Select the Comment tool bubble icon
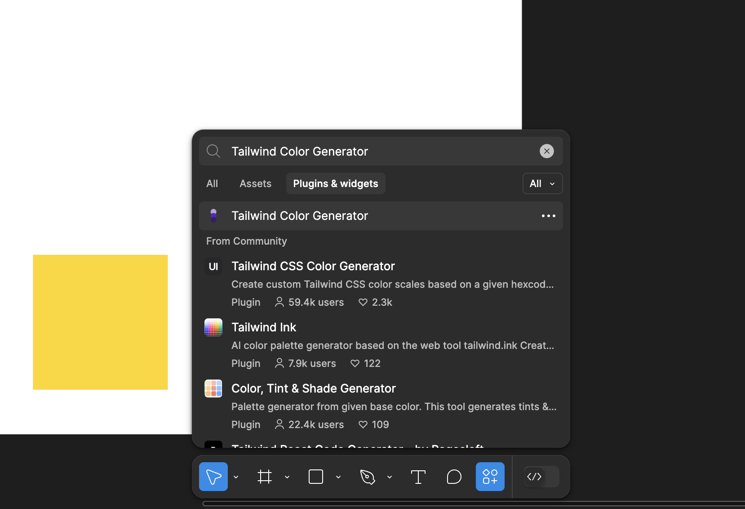The width and height of the screenshot is (745, 509). [454, 477]
